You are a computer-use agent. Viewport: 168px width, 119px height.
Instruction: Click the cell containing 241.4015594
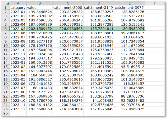pyautogui.click(x=99, y=67)
